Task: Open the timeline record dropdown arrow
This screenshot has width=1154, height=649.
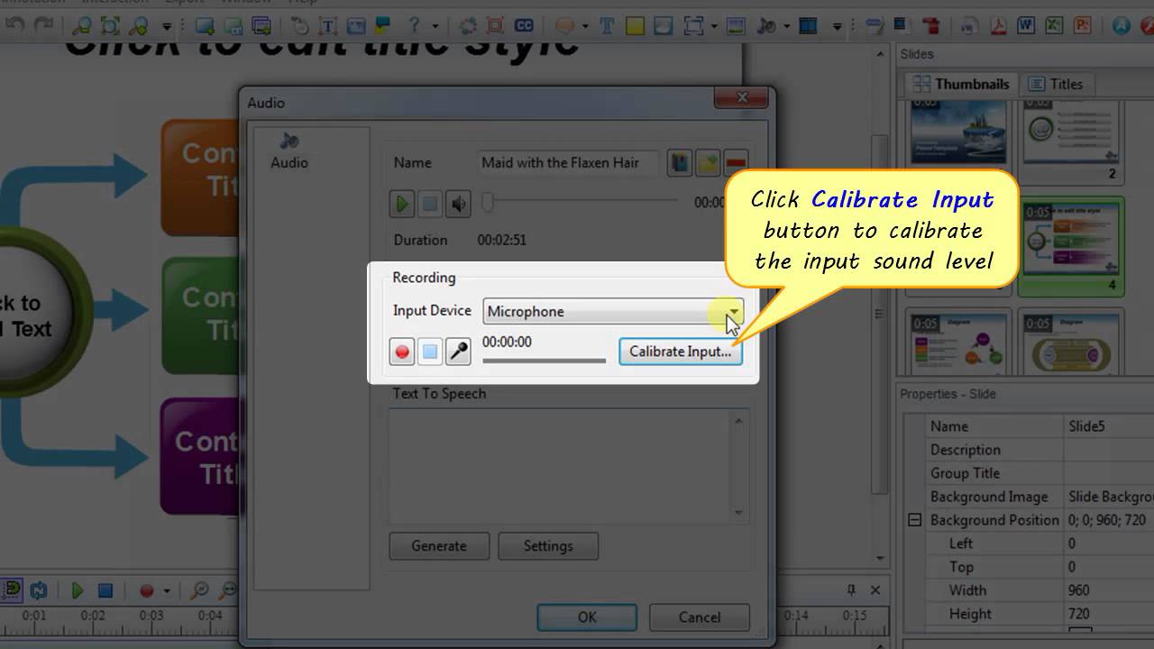Action: 167,592
